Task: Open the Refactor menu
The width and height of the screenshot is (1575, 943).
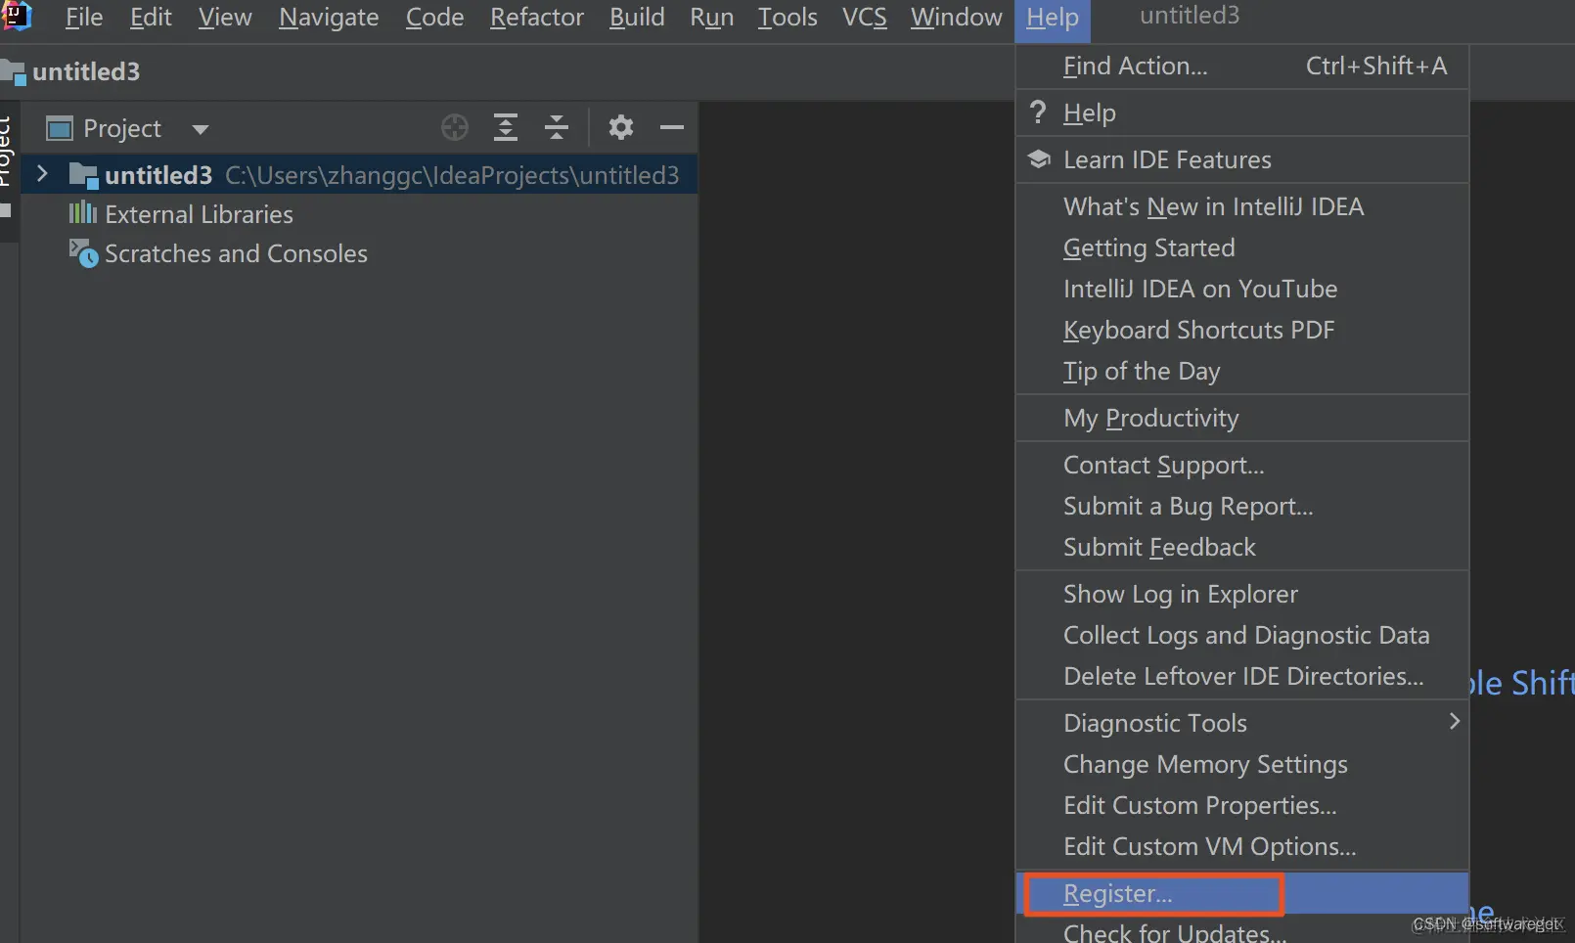Action: (537, 18)
